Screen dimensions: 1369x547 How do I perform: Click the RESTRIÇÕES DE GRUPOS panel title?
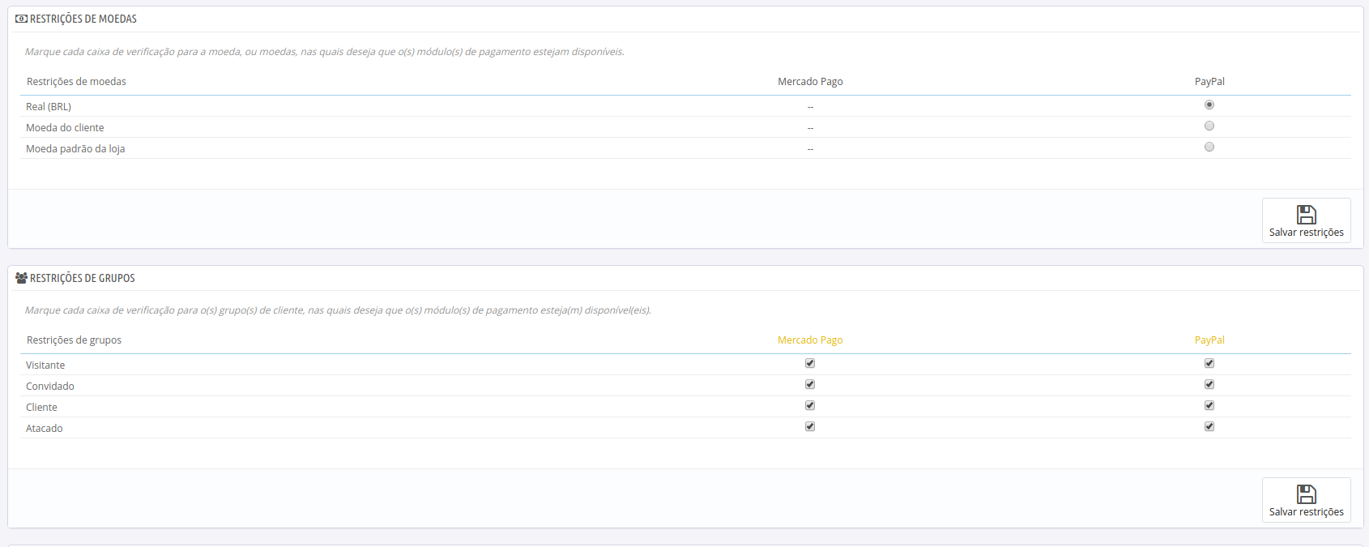click(83, 278)
